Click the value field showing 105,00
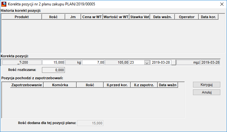227x132 pixels. click(x=117, y=62)
